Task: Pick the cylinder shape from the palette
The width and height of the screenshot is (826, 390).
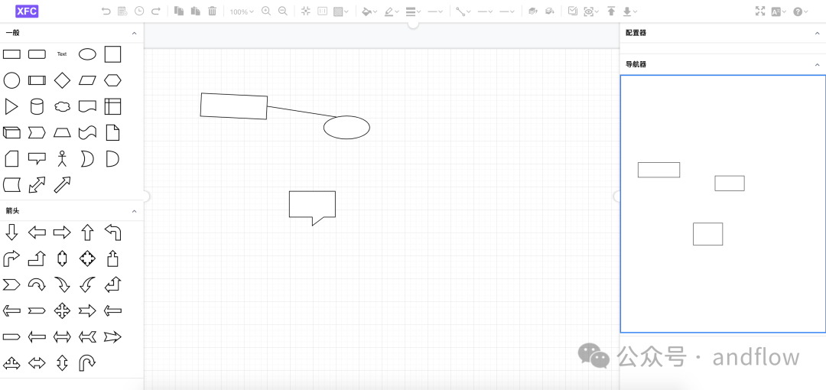Action: [37, 106]
